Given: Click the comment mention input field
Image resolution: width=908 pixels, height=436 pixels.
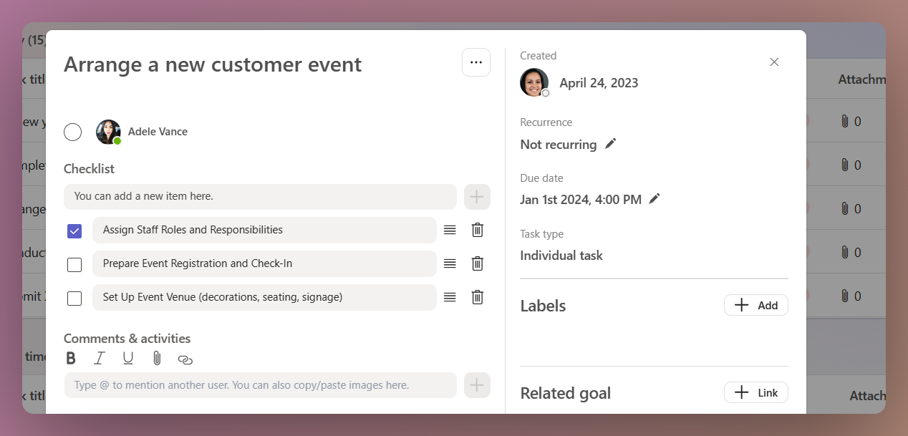Looking at the screenshot, I should click(261, 384).
